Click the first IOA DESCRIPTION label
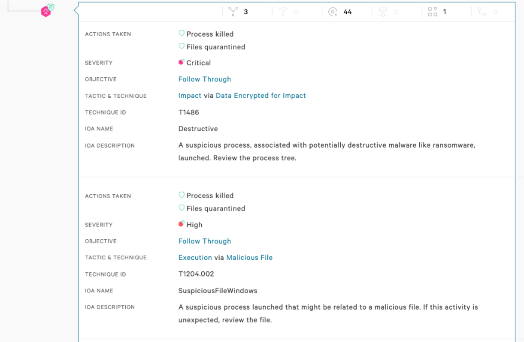Screen dimensions: 524x342 pos(109,146)
